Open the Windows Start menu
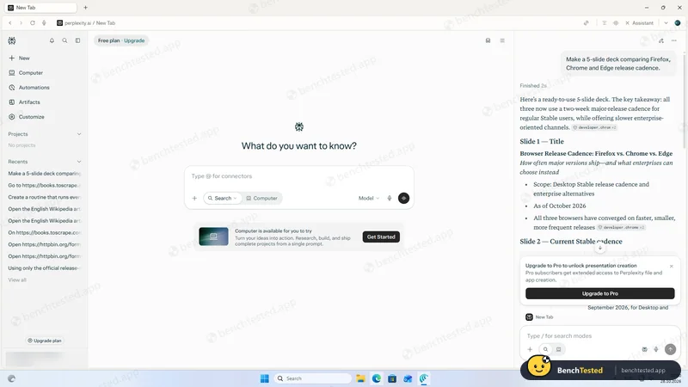 [265, 378]
